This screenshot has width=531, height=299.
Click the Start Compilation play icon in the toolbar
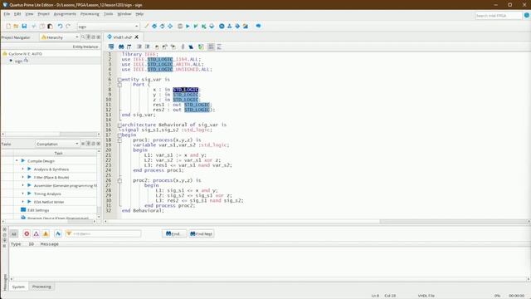[x=188, y=26]
